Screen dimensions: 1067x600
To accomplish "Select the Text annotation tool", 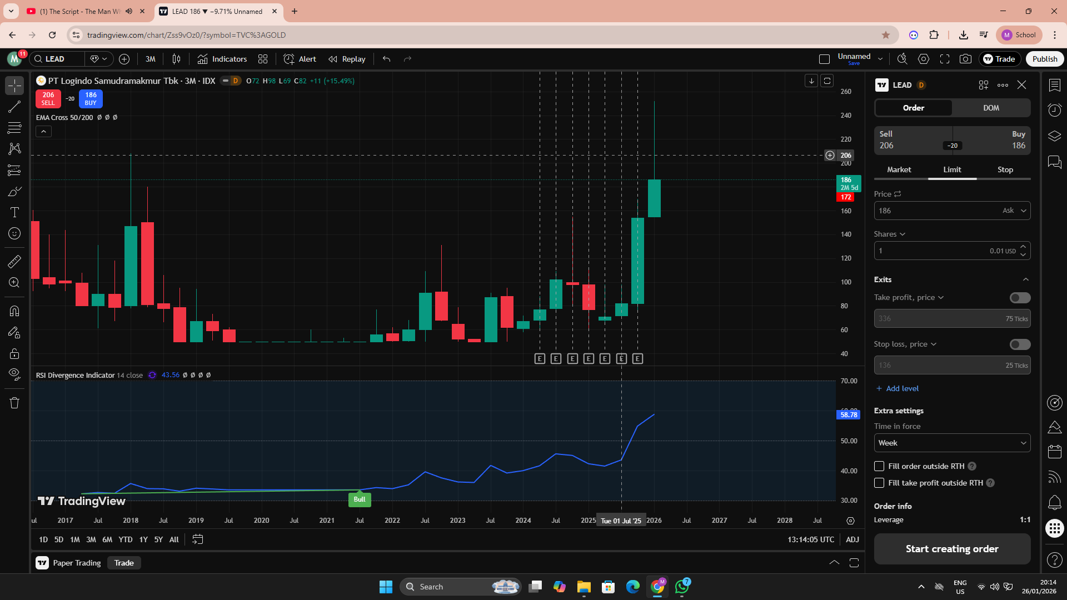I will pos(14,212).
